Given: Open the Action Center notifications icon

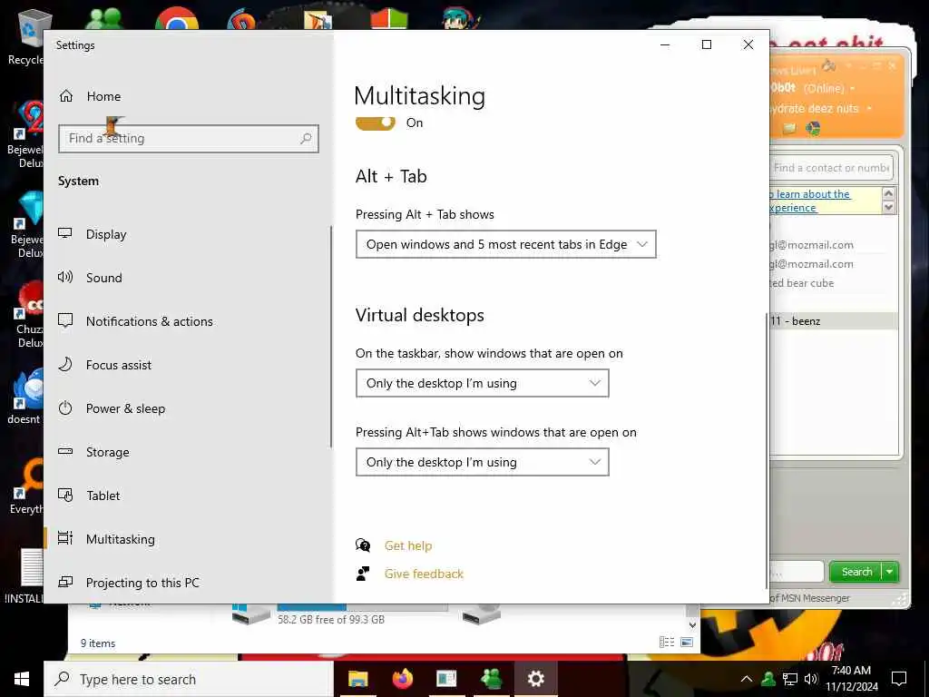Looking at the screenshot, I should 899,679.
